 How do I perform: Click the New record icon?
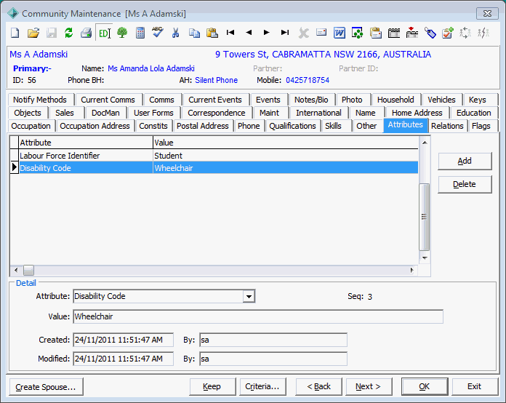[x=15, y=33]
